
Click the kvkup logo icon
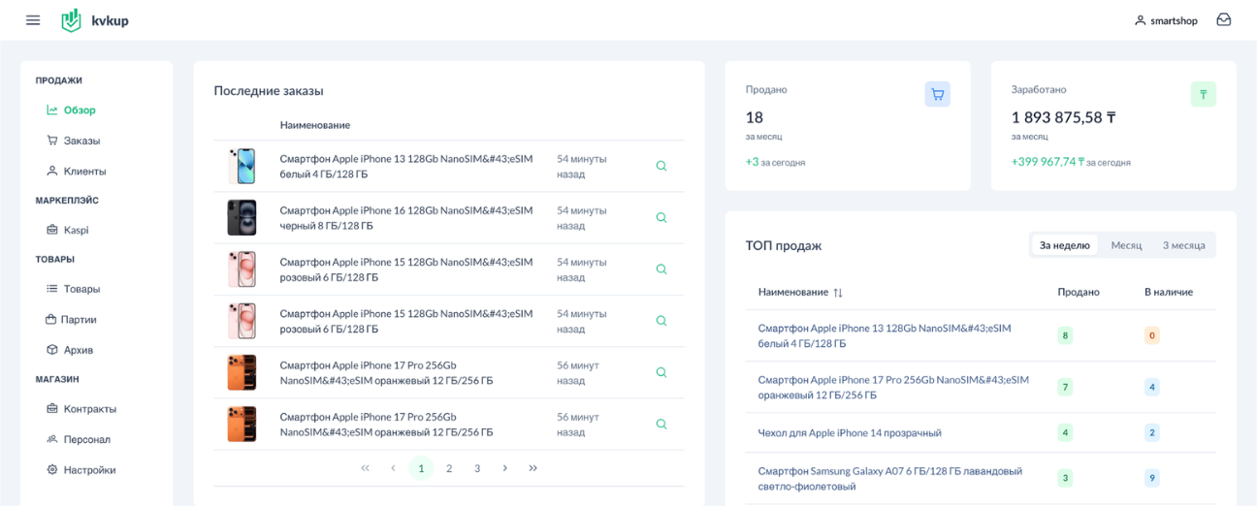[x=71, y=20]
